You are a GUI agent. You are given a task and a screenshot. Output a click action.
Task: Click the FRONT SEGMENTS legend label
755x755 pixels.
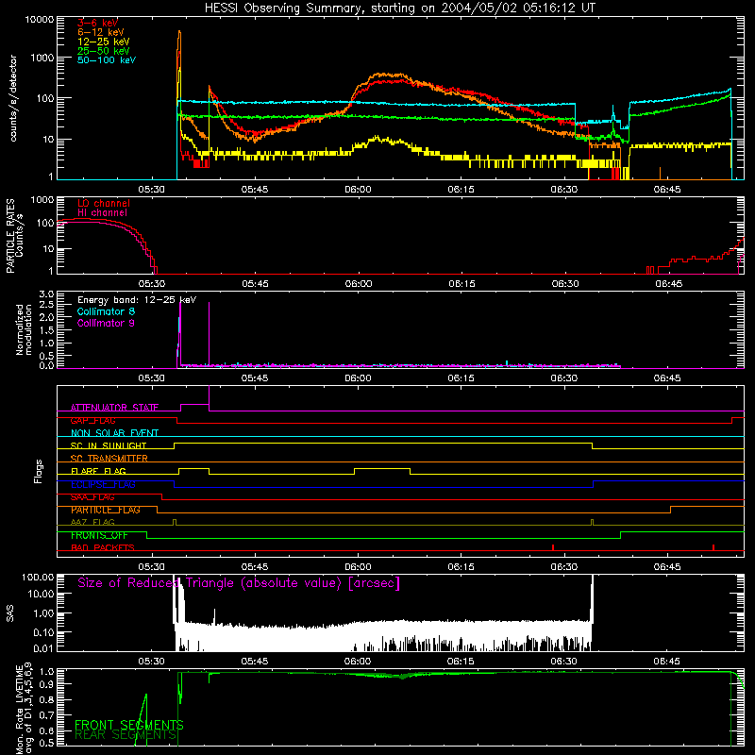tap(129, 725)
